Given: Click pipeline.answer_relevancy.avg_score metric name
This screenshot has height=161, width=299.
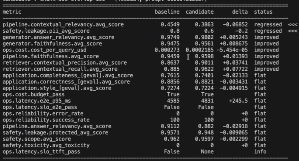Looking at the screenshot, I should tap(57, 126).
